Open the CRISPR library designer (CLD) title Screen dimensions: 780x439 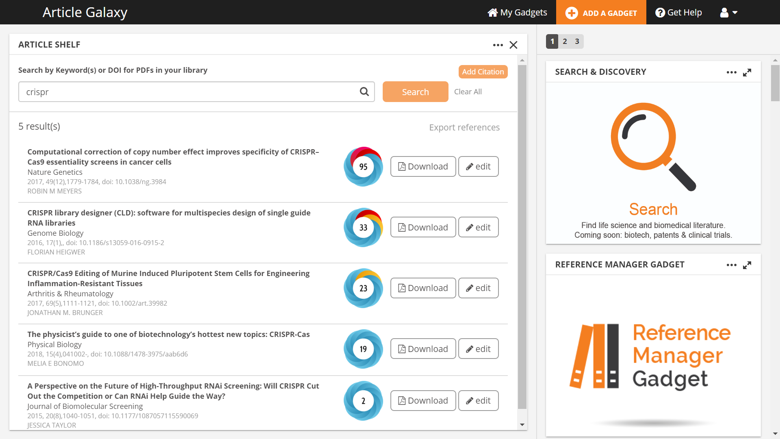pos(169,218)
